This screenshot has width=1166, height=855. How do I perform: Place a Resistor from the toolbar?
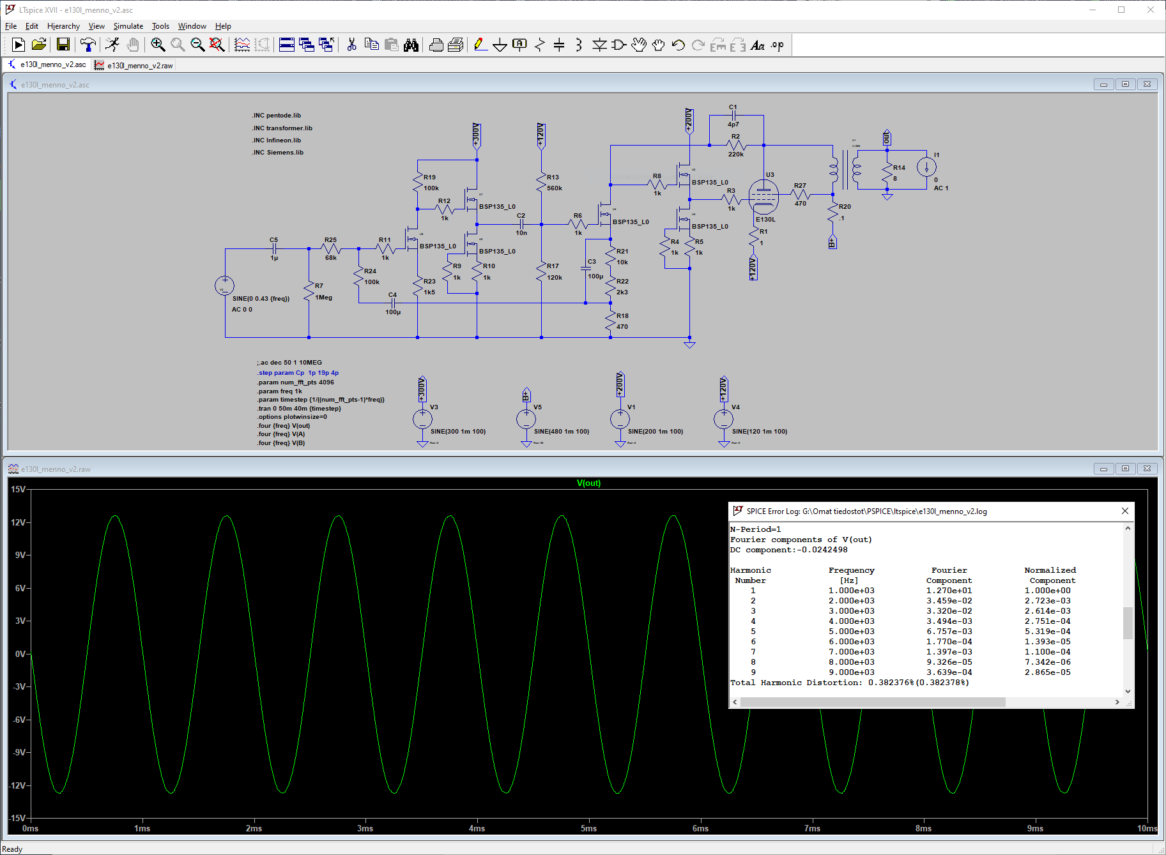pos(540,45)
